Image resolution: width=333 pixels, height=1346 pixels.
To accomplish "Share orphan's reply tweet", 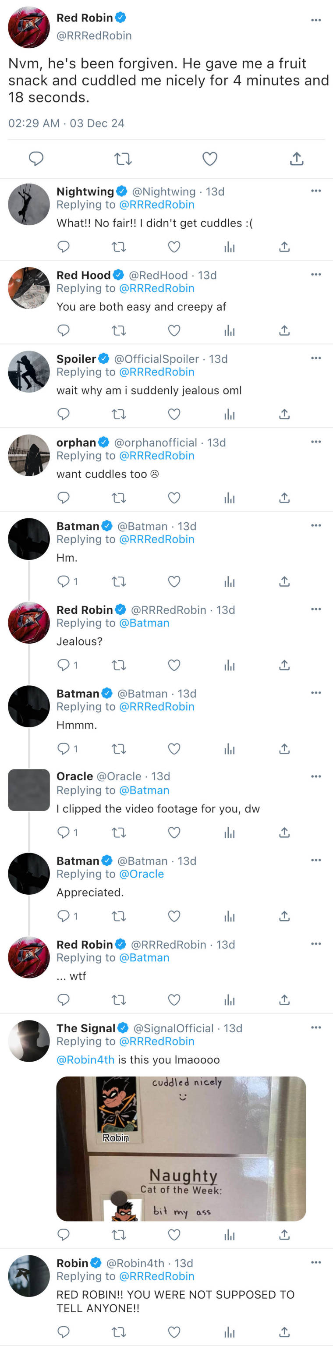I will (284, 497).
